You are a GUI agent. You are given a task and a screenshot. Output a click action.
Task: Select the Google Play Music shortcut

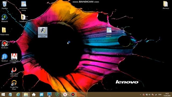[14, 85]
